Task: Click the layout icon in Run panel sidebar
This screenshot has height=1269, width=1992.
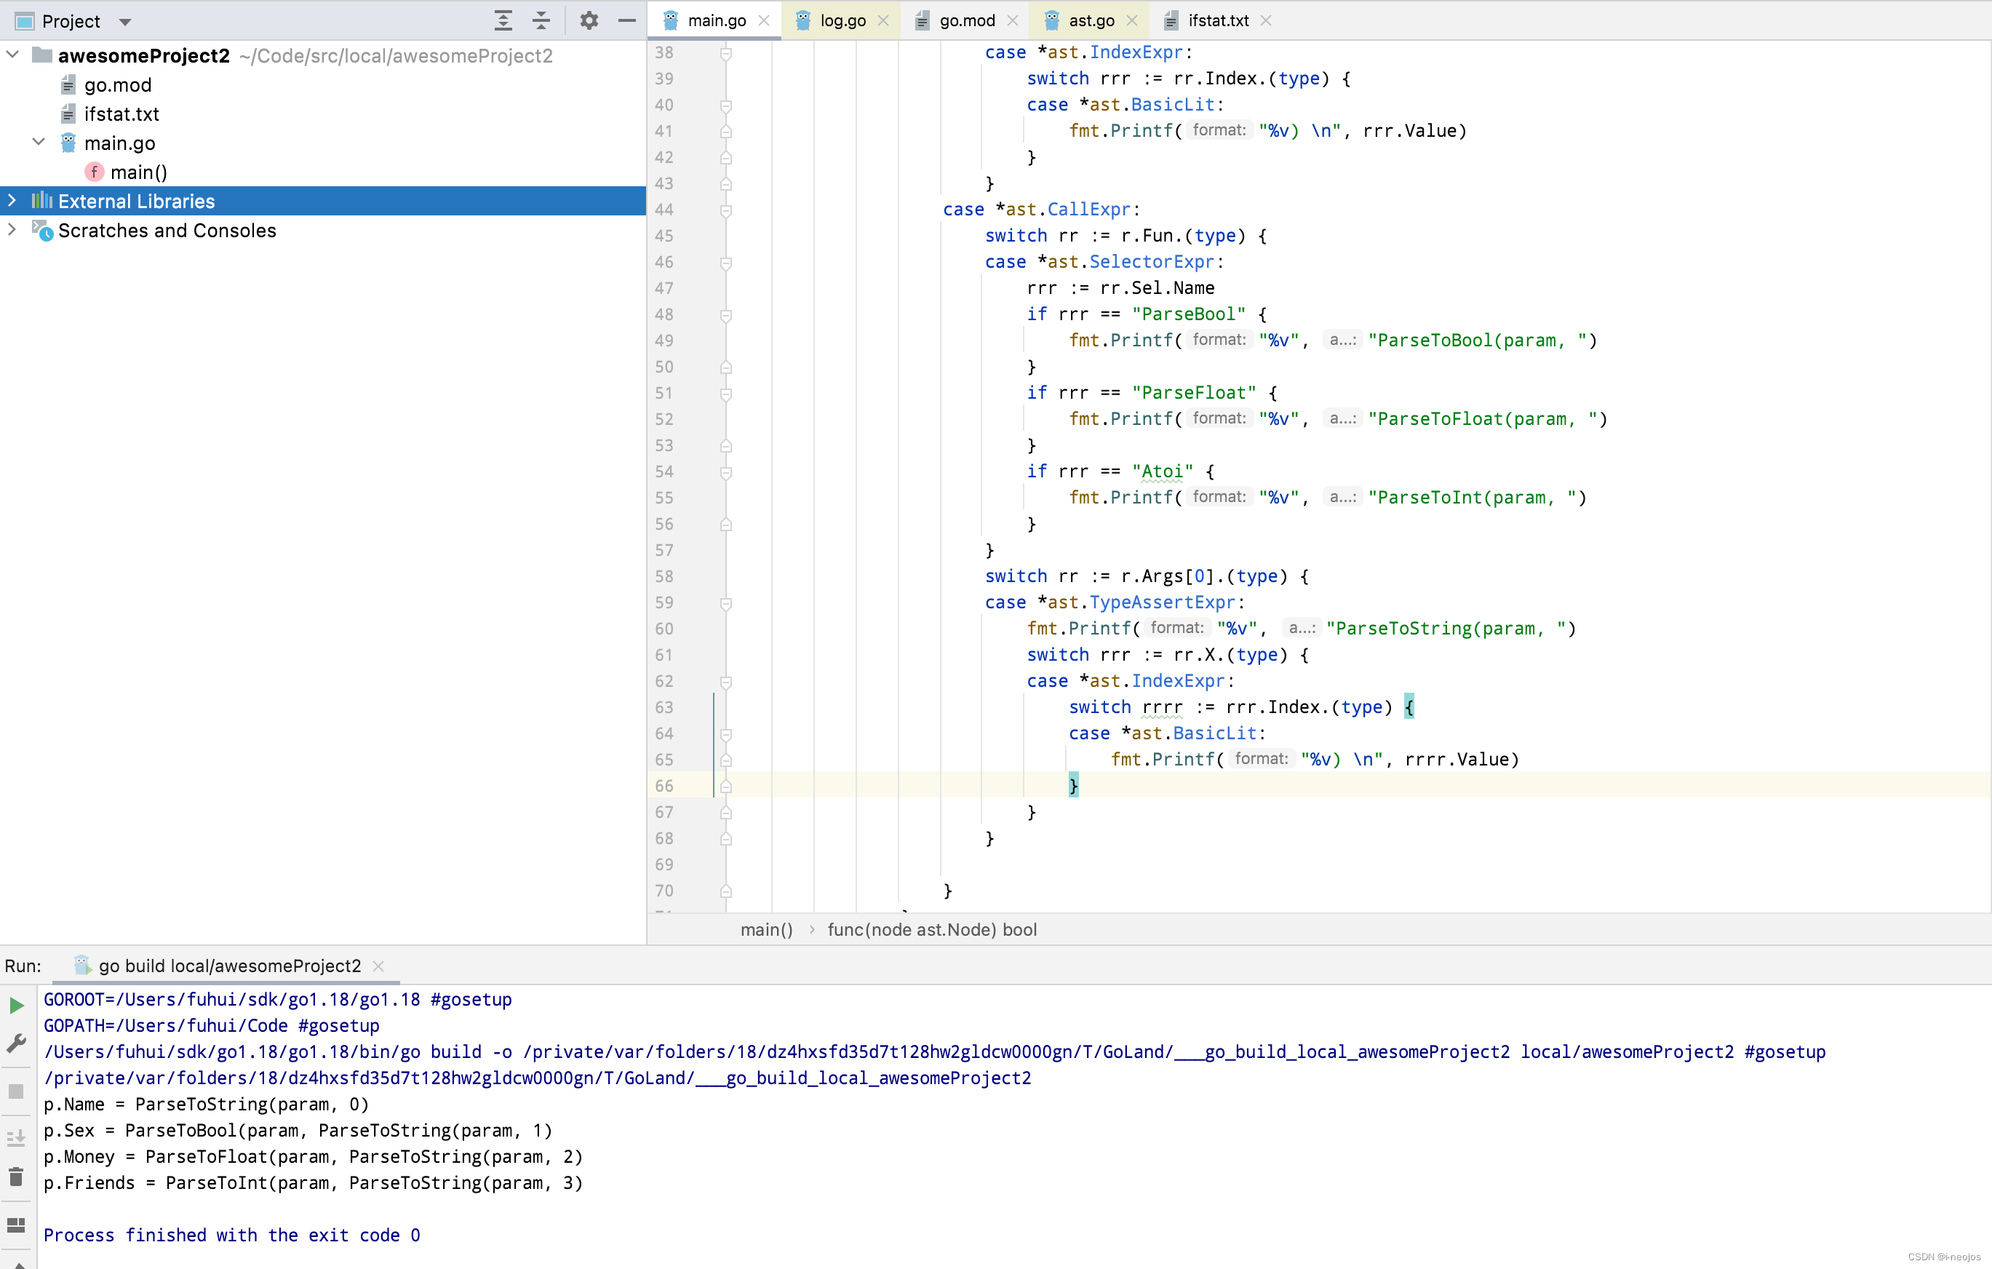Action: [x=17, y=1225]
